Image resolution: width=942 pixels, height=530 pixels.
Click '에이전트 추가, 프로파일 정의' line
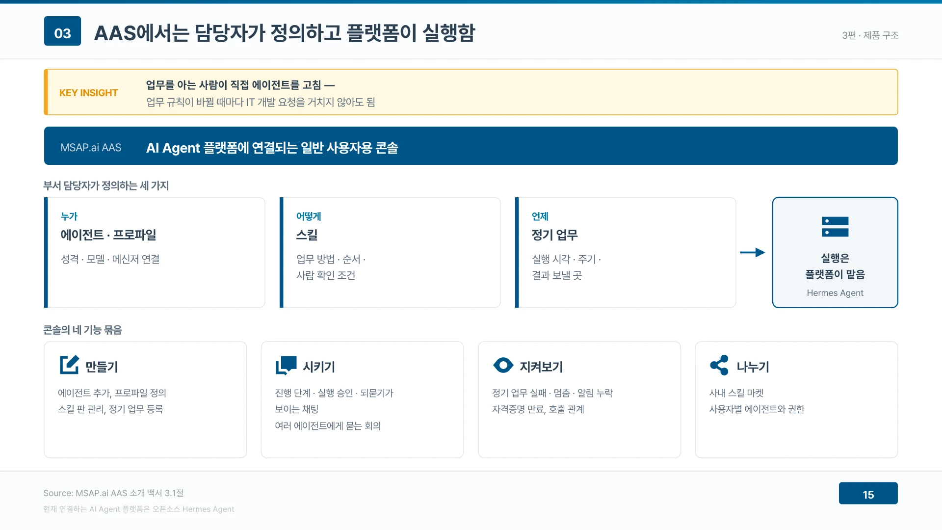click(x=112, y=393)
